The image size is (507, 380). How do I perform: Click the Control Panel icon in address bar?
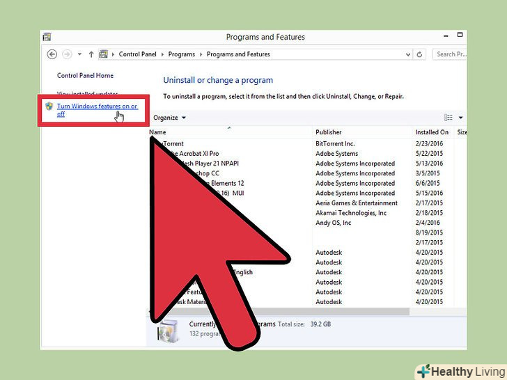[104, 54]
